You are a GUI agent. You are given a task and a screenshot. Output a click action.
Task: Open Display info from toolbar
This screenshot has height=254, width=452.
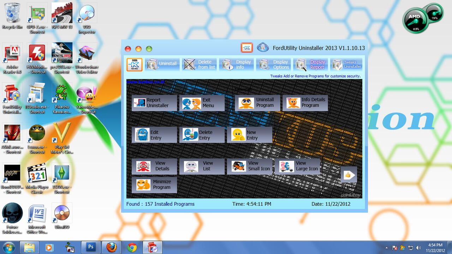coord(236,64)
